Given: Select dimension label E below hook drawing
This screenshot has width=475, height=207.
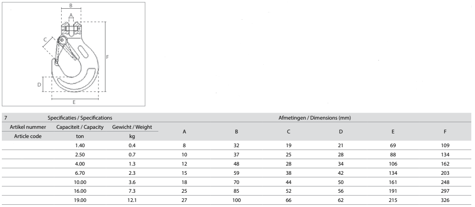Looking at the screenshot, I should (74, 102).
